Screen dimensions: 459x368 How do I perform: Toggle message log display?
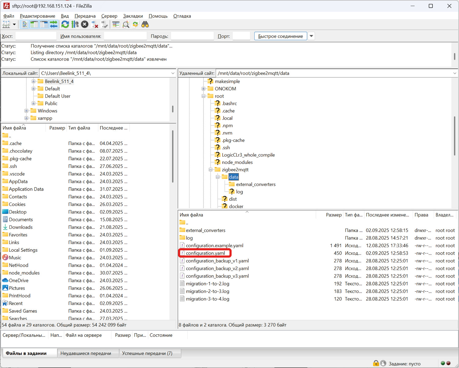24,24
